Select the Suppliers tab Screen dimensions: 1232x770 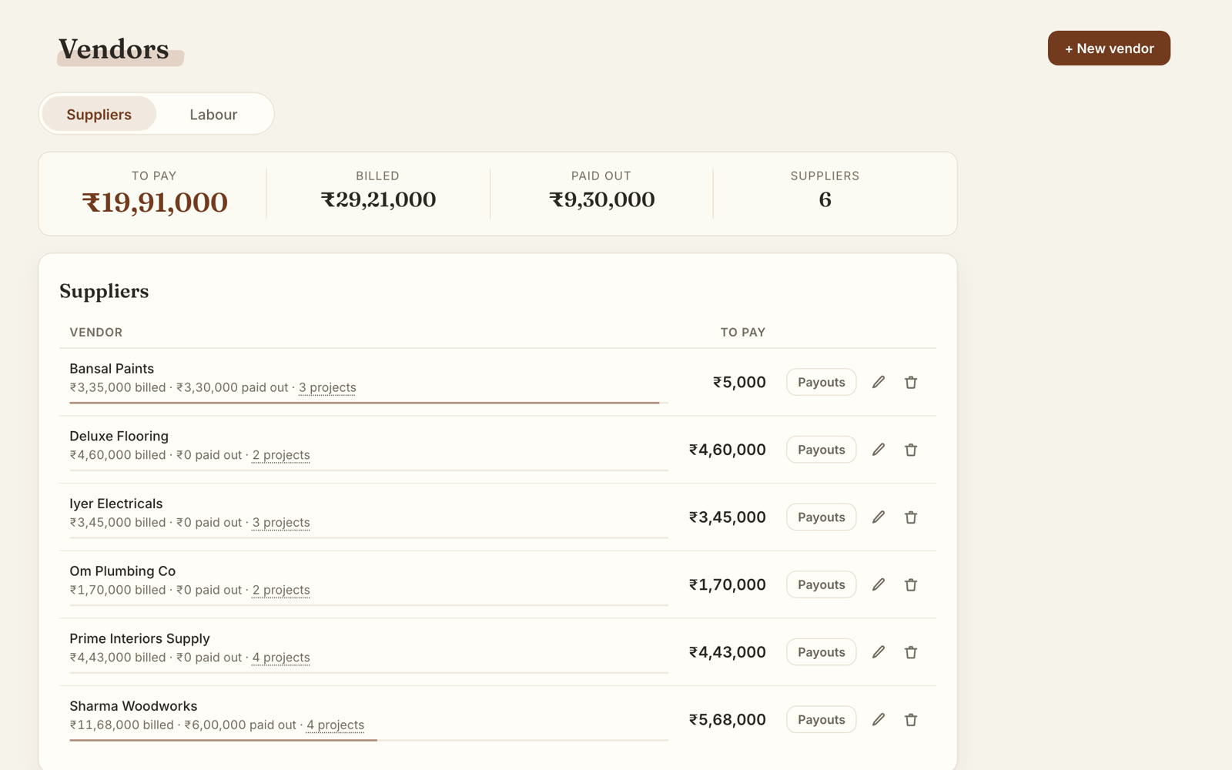(x=99, y=114)
